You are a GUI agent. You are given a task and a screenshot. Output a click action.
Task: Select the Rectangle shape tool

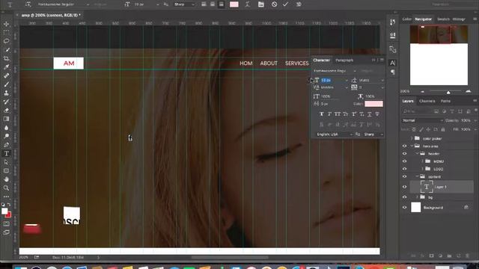click(x=6, y=171)
